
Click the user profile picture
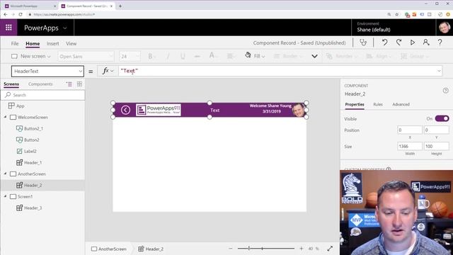[444, 28]
